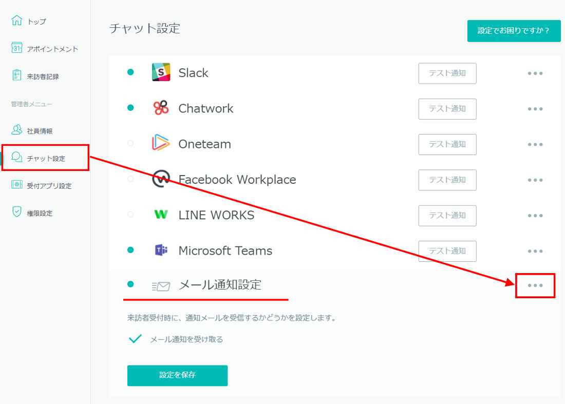Click the LINE WORKS logo icon
The image size is (565, 404).
pyautogui.click(x=161, y=215)
